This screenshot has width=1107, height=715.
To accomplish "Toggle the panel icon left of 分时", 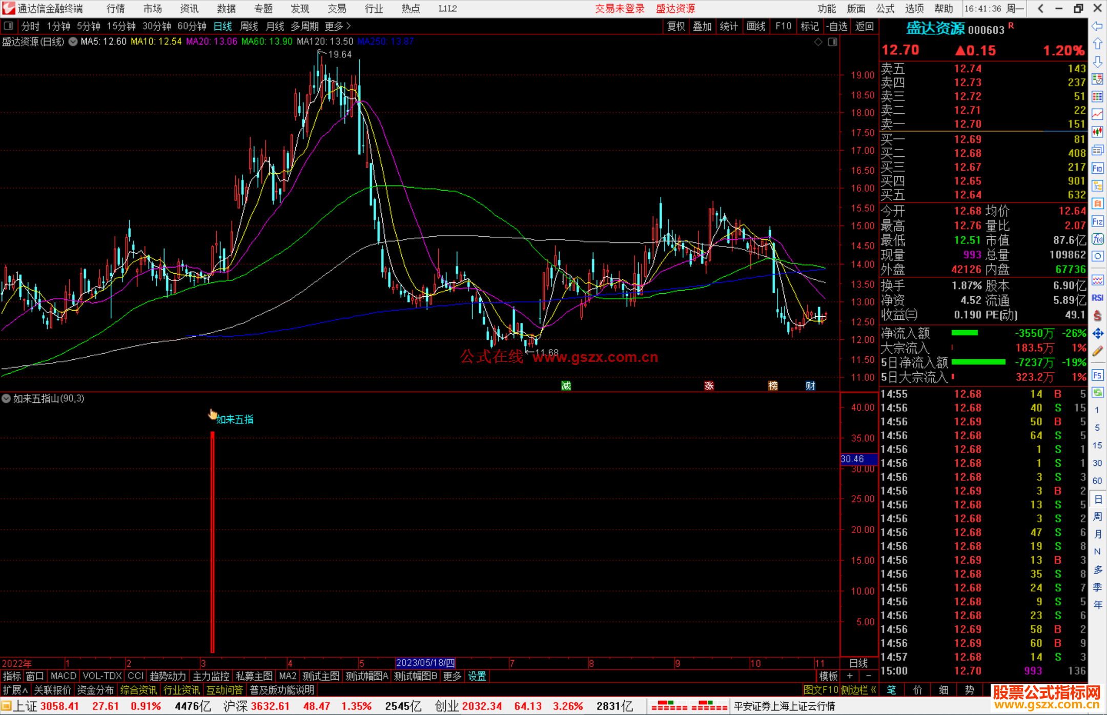I will coord(9,26).
